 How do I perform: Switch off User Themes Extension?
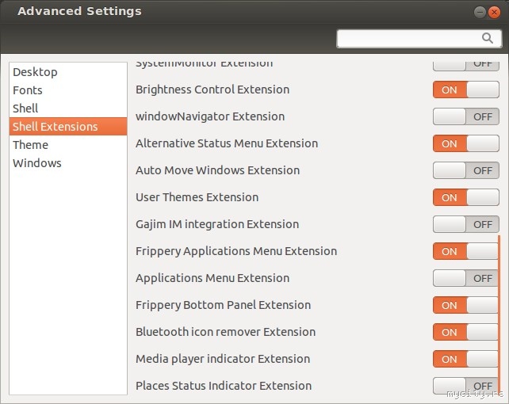(465, 197)
